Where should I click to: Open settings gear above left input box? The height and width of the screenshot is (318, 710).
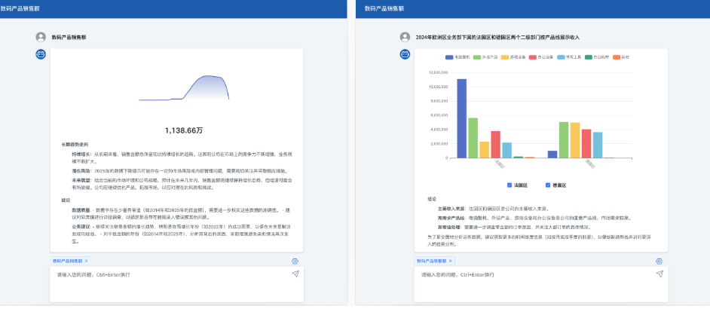click(x=295, y=261)
